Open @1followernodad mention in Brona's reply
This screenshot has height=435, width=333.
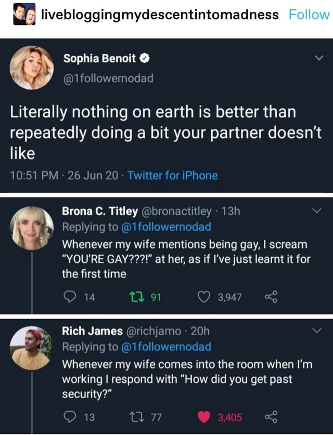(166, 227)
